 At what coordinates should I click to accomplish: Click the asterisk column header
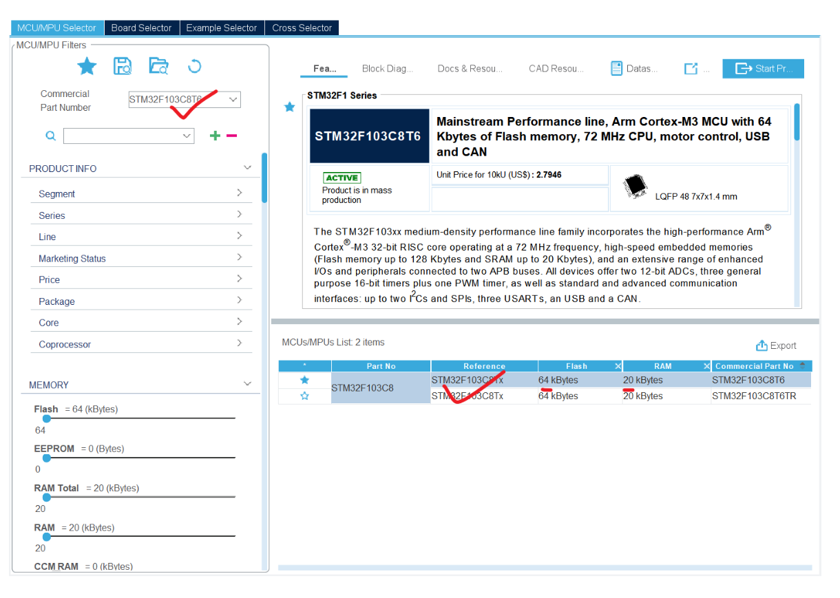pos(304,366)
